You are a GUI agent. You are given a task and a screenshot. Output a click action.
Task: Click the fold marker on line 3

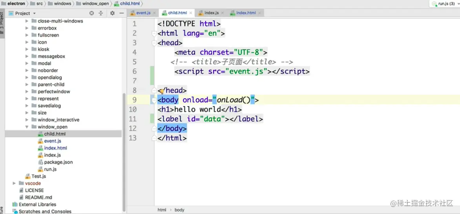tap(154, 43)
